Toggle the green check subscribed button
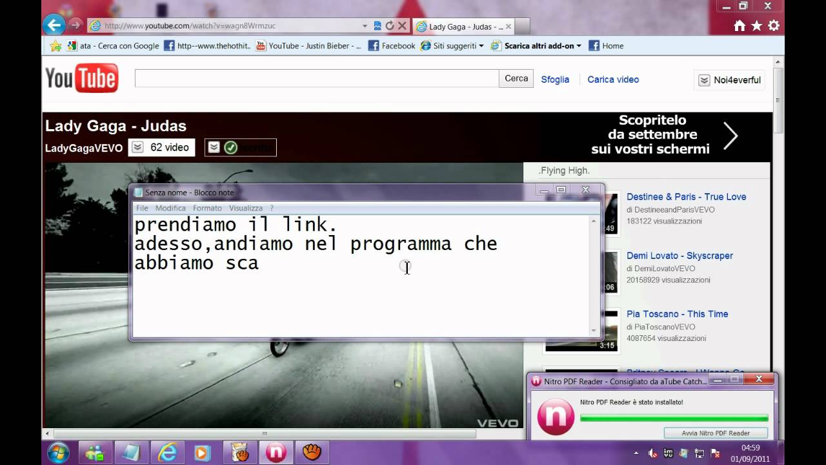Screen dimensions: 826x465 click(241, 147)
